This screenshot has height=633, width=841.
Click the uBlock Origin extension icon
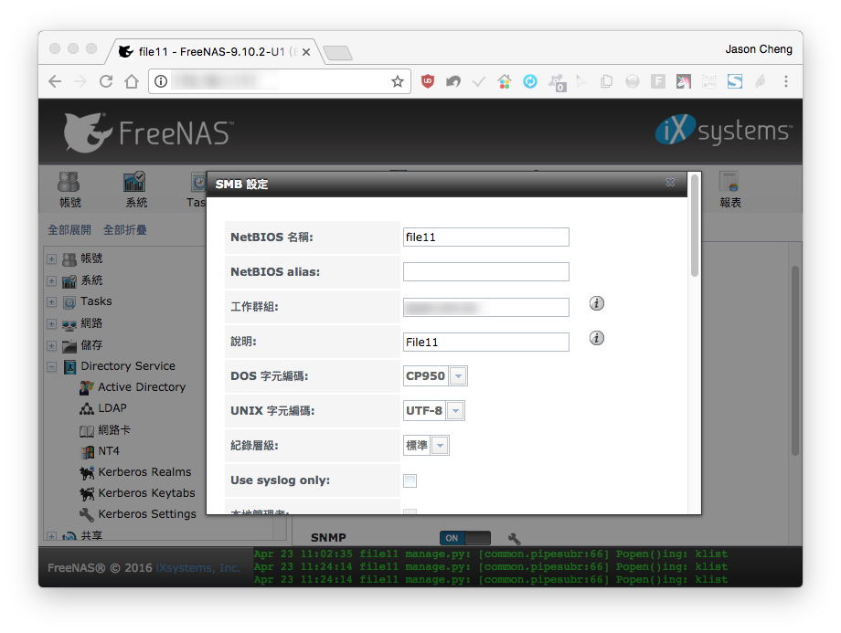(x=428, y=81)
